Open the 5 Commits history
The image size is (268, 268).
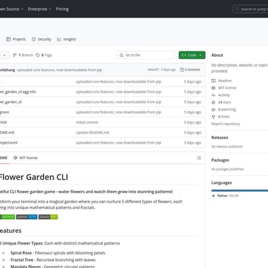(x=190, y=70)
